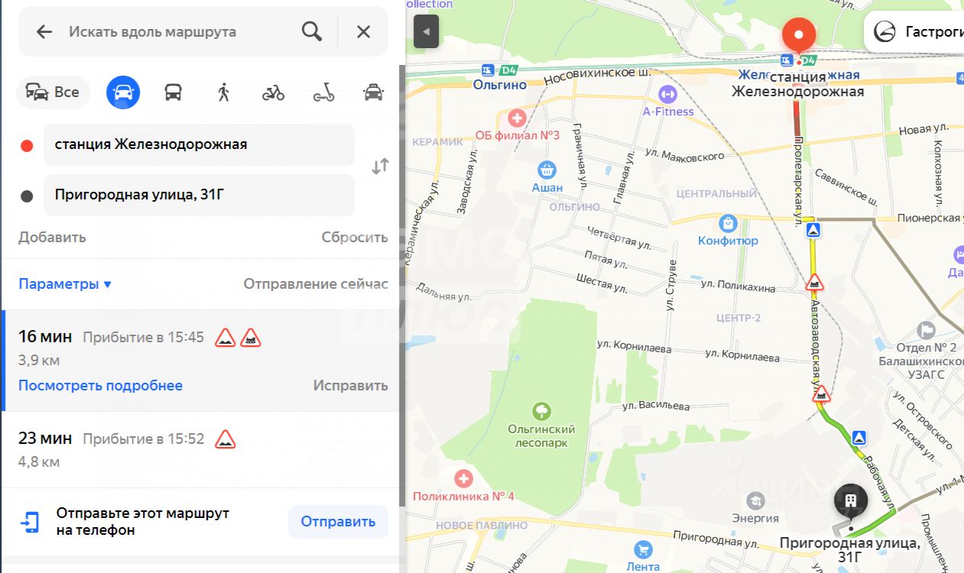Click the Отправить button
964x573 pixels.
tap(338, 522)
